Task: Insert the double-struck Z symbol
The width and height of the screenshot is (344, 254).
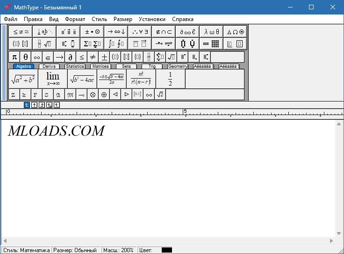Action: click(x=14, y=94)
